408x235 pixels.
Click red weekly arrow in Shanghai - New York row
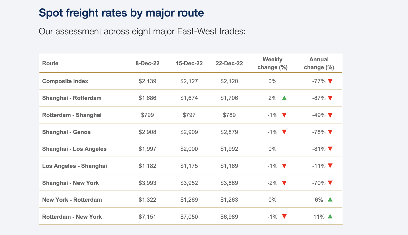pos(284,183)
